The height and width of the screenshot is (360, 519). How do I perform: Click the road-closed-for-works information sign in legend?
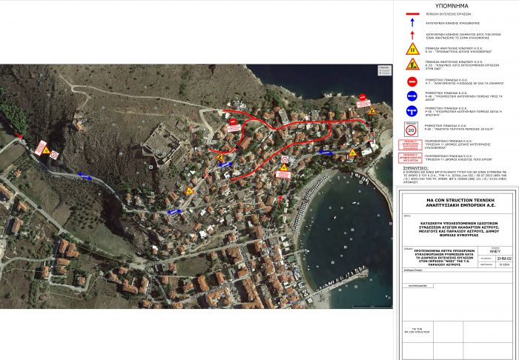tap(410, 158)
